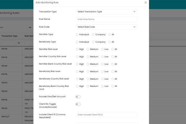Viewport: 186px width, 124px height.
Task: Toggle the Exclude Own/Self Account switch
Action: pos(78,97)
